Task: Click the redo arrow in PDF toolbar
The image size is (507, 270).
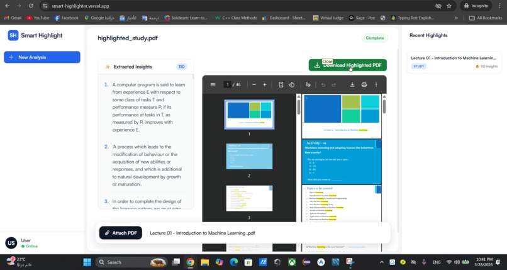Action: [x=333, y=85]
